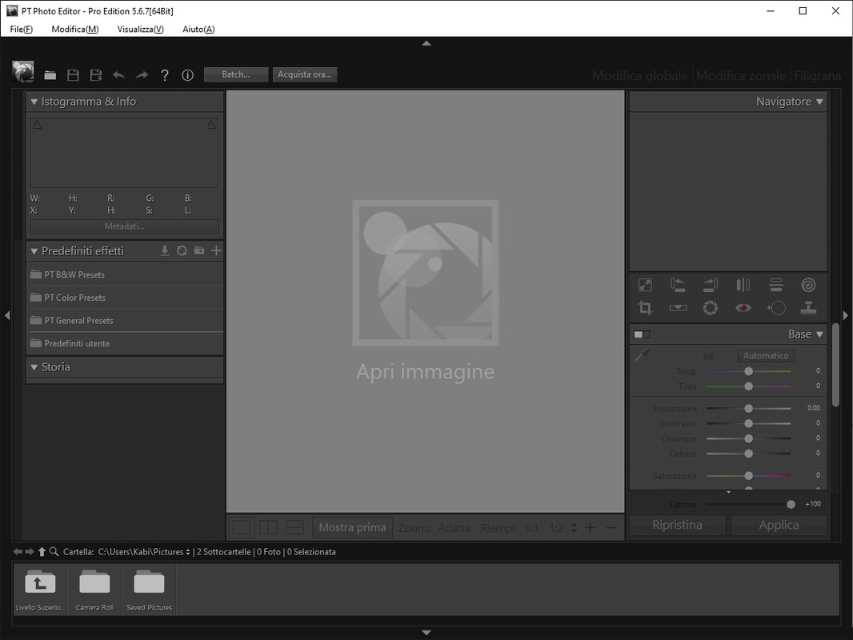Toggle the Mostra prima button
This screenshot has width=853, height=640.
click(353, 527)
